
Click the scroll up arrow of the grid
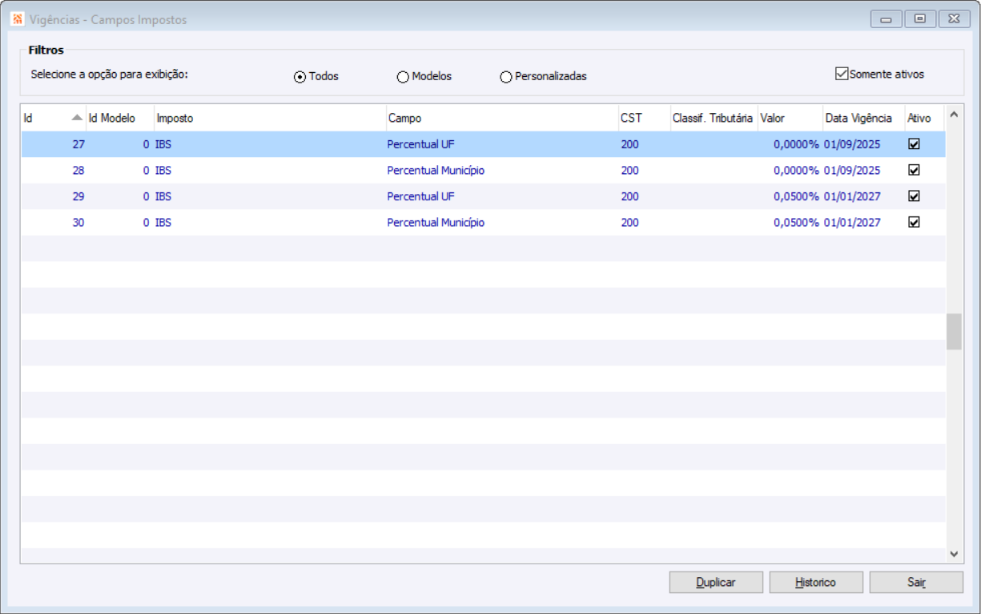(x=953, y=115)
